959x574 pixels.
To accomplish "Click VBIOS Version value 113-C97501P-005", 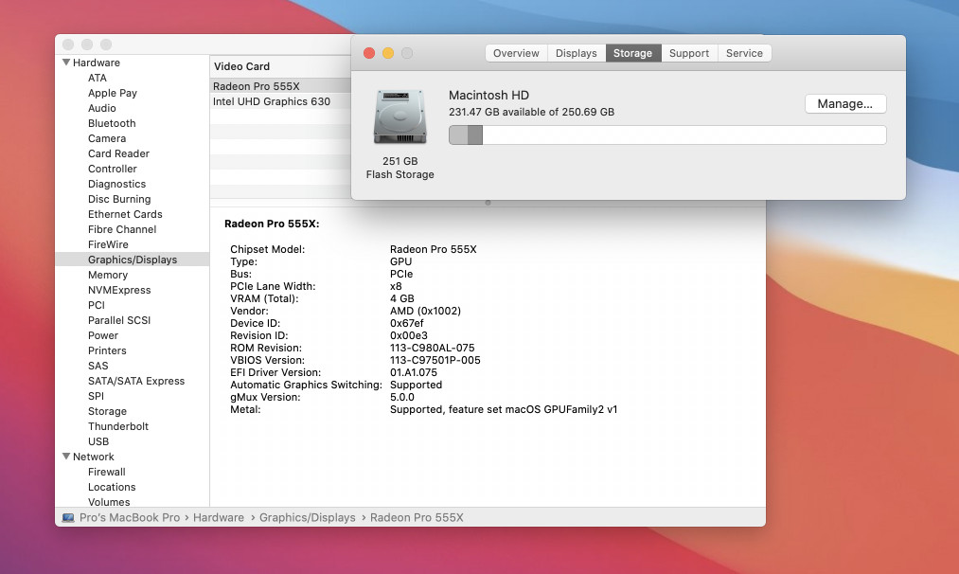I will pos(435,360).
